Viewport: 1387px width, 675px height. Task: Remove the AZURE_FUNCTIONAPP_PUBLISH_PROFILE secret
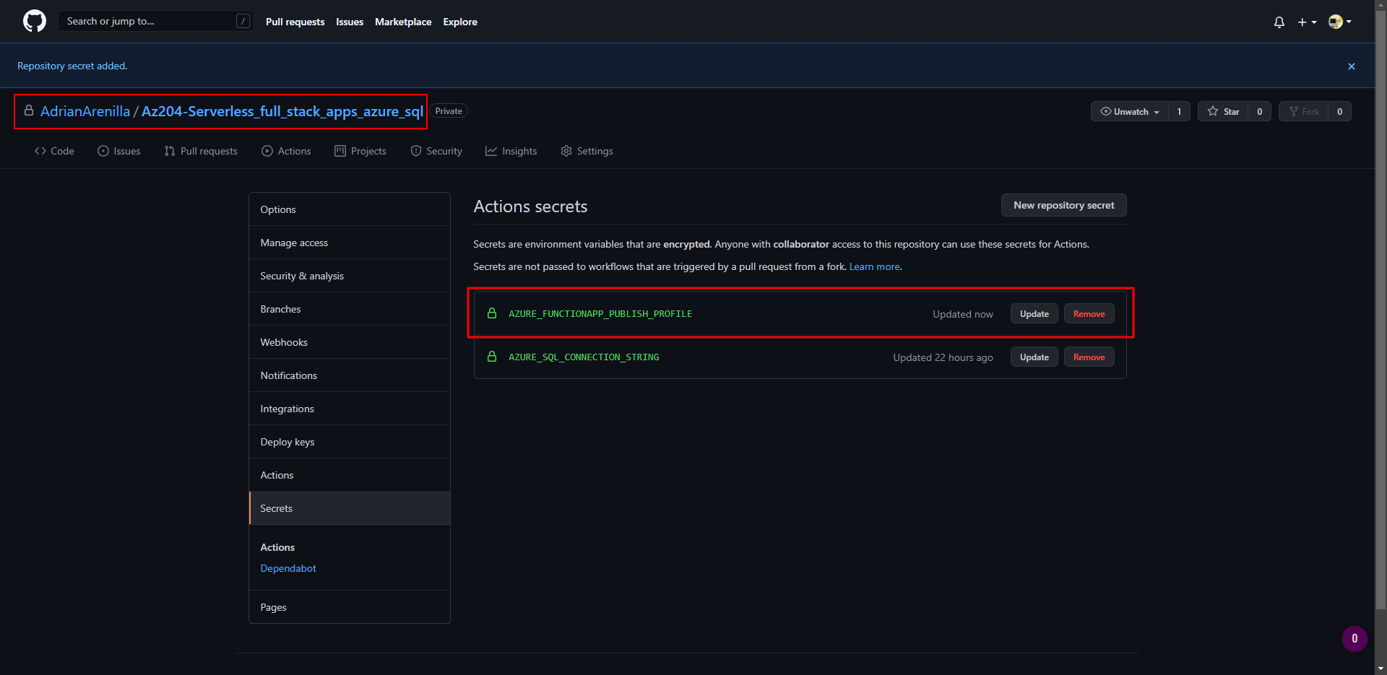pyautogui.click(x=1089, y=314)
